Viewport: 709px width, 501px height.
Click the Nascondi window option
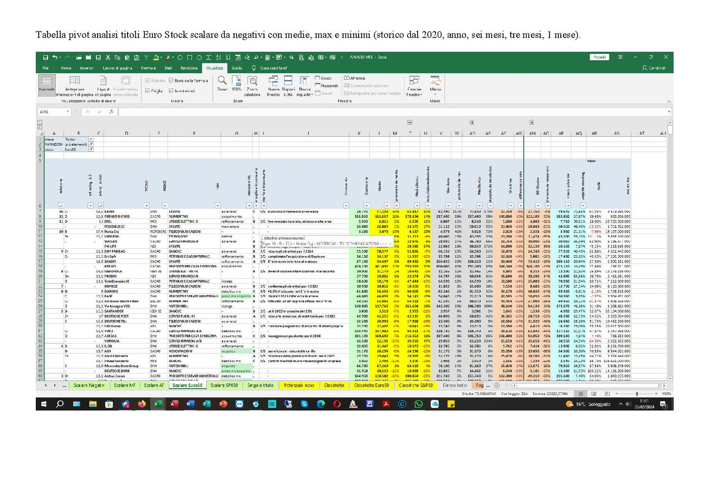click(x=326, y=85)
